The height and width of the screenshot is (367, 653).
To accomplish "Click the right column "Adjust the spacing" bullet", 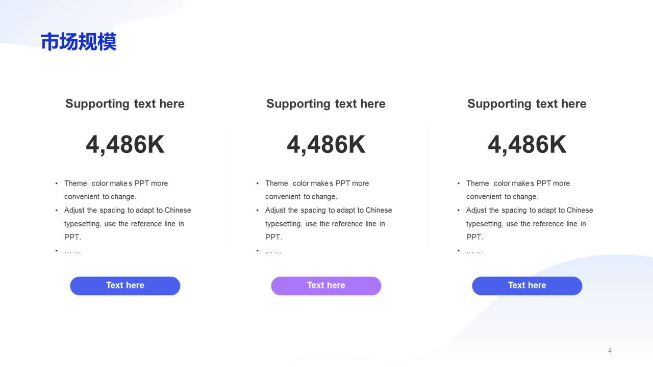I will coord(530,224).
